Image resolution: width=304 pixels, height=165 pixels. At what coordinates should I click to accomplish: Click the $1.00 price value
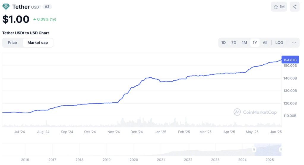pos(16,19)
